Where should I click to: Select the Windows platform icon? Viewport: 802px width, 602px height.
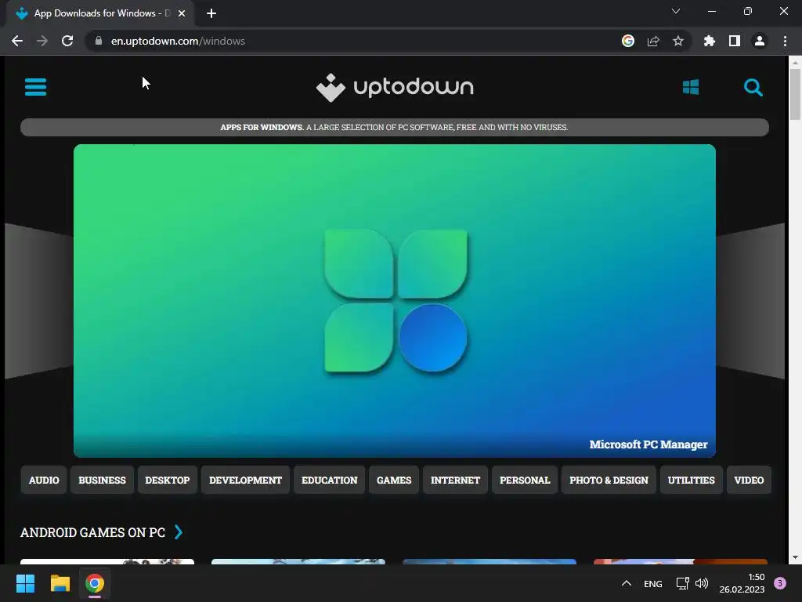tap(691, 87)
